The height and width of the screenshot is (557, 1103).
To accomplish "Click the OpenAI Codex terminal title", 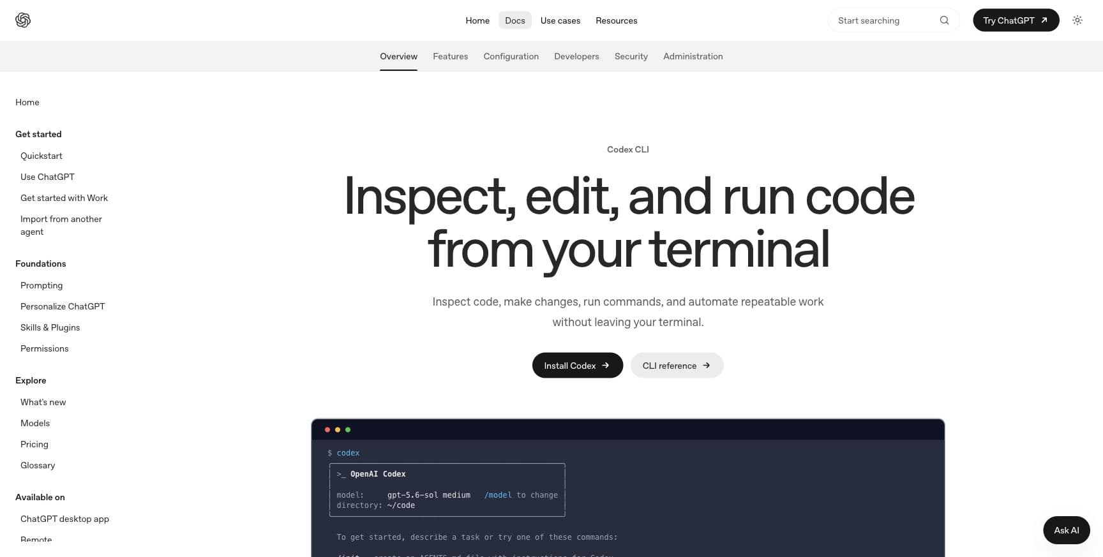I will [x=378, y=474].
